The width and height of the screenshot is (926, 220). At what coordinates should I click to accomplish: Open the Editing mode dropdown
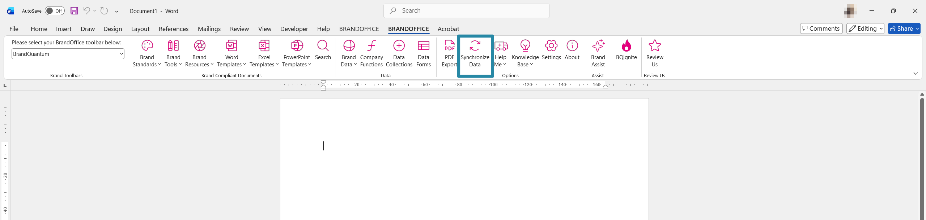(865, 28)
